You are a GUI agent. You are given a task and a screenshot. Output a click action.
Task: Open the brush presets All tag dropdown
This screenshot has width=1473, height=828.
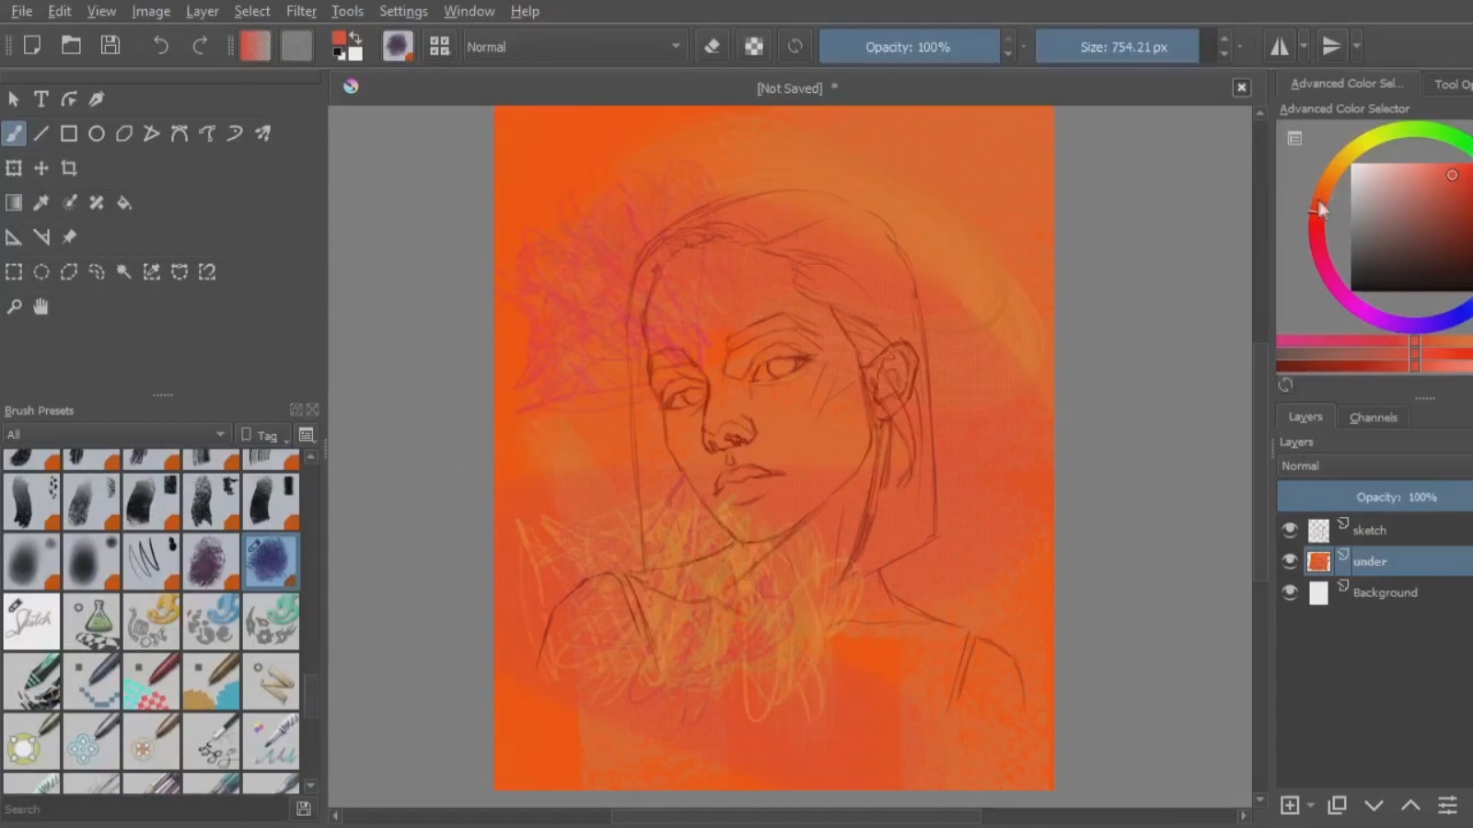[x=116, y=434]
